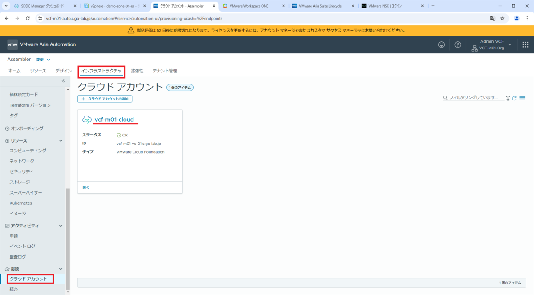
Task: Open イベント ログ in the sidebar
Action: pos(22,246)
